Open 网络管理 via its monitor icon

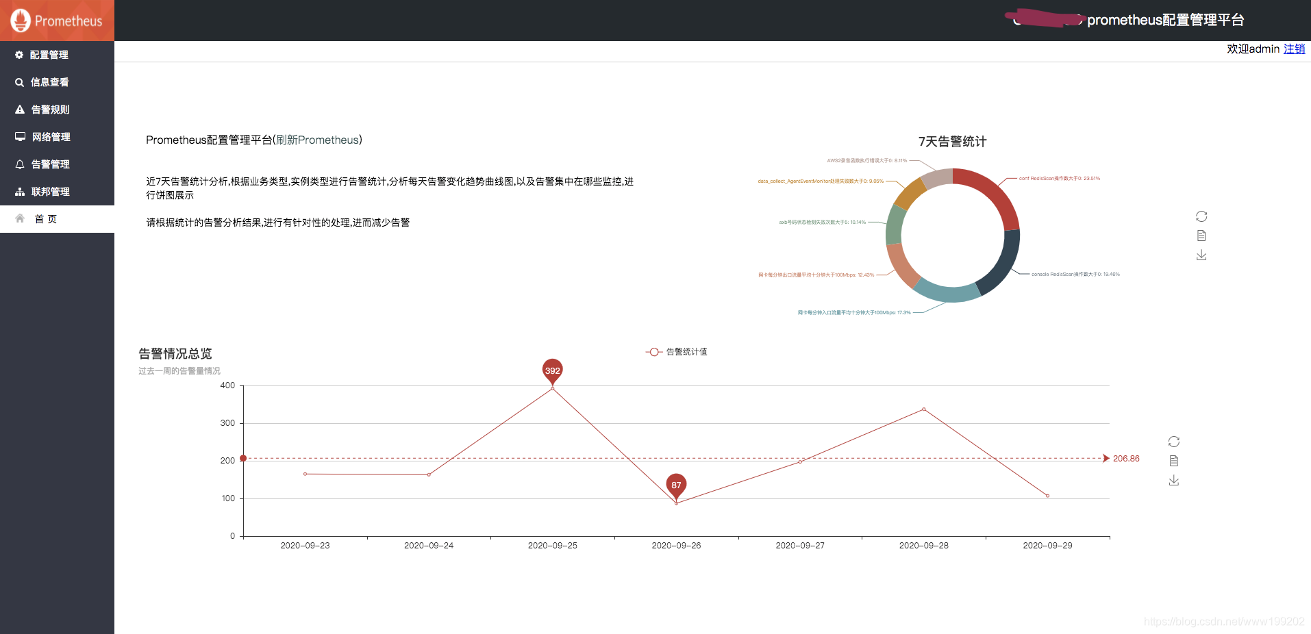(21, 136)
